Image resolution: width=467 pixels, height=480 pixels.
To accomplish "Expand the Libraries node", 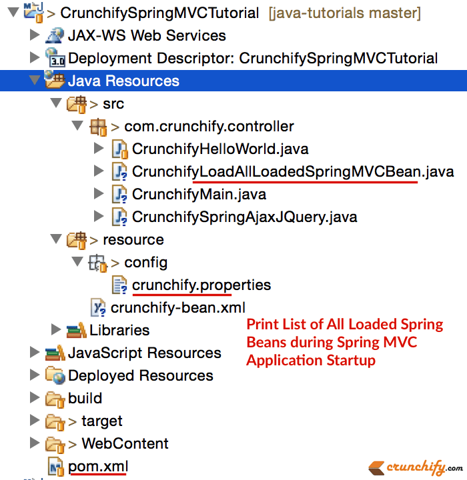I will 56,330.
